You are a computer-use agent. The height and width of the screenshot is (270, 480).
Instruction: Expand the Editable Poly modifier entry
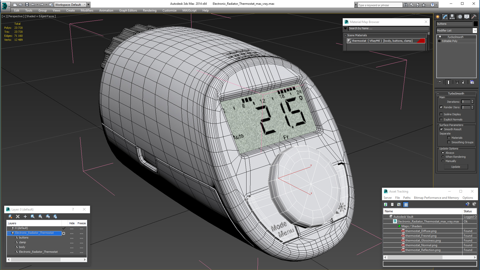click(439, 41)
